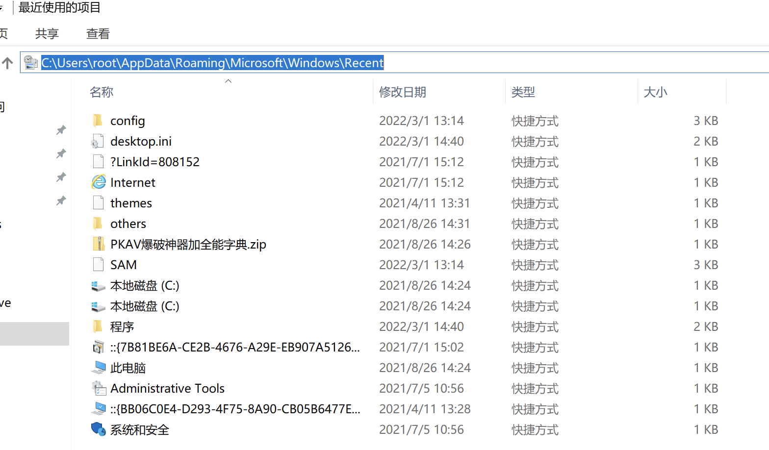Viewport: 769px width, 450px height.
Task: Click the BB06C0E4 GUID shortcut icon
Action: pos(98,409)
